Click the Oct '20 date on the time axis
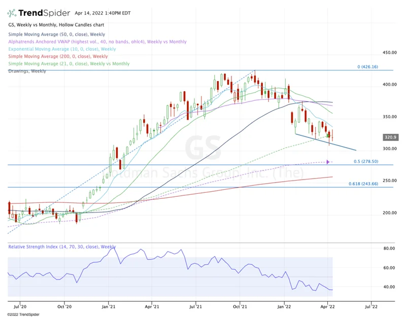 click(64, 306)
